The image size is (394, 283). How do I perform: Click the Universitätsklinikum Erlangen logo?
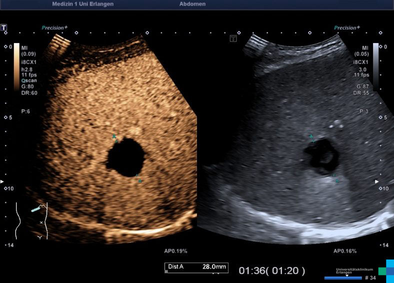point(384,270)
